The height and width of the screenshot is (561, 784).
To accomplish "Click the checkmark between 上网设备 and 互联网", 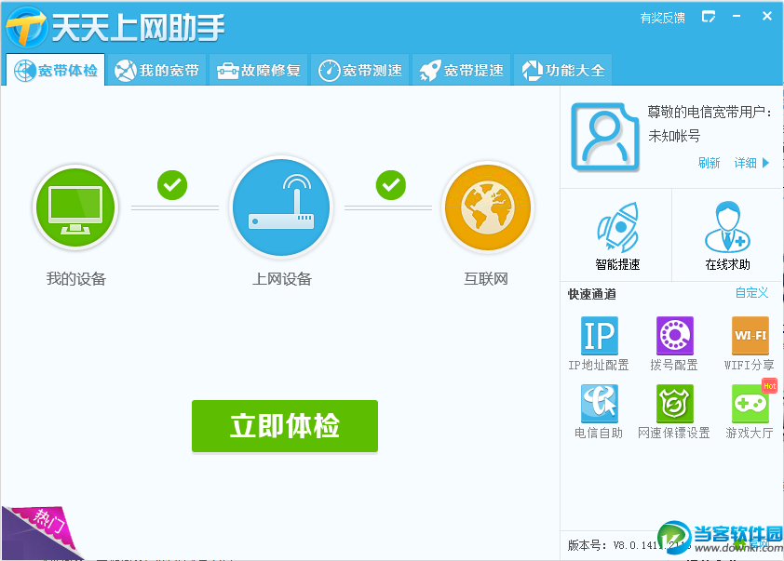I will click(390, 185).
